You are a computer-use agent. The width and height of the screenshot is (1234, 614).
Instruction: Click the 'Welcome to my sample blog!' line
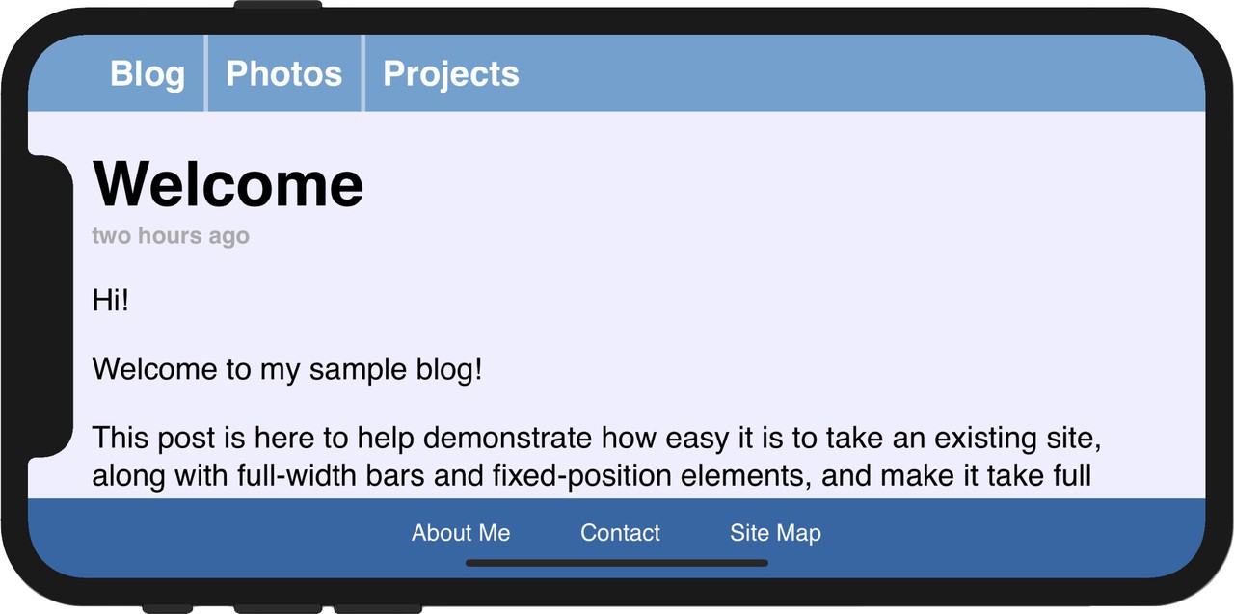pyautogui.click(x=287, y=369)
